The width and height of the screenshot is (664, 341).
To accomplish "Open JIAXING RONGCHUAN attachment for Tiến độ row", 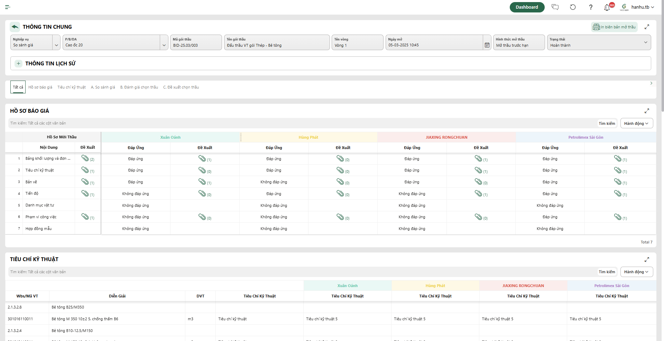I will click(x=478, y=193).
